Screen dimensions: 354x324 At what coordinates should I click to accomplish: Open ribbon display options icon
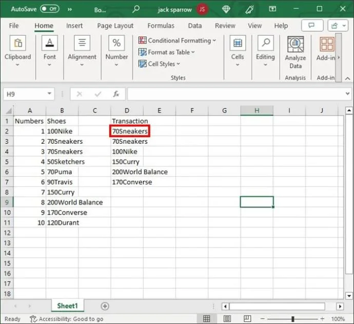coord(272,9)
